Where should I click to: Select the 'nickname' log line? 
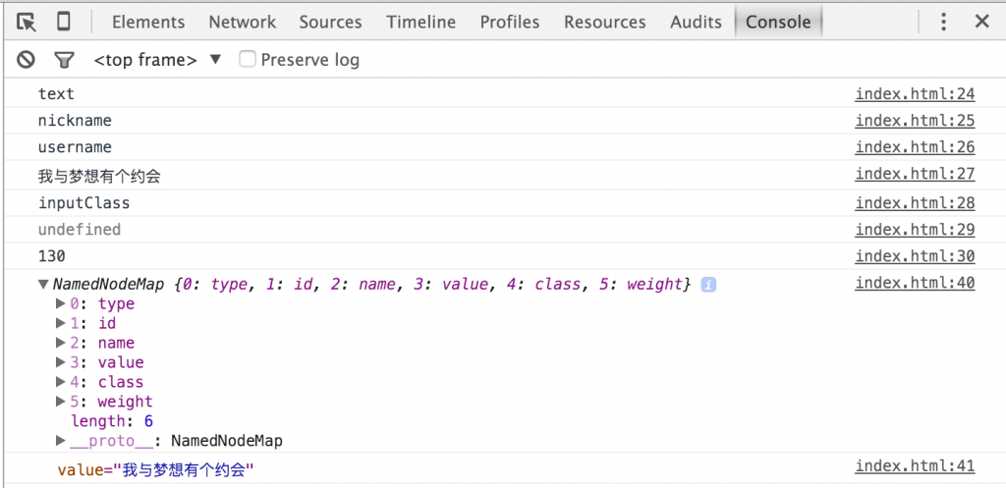pyautogui.click(x=75, y=121)
